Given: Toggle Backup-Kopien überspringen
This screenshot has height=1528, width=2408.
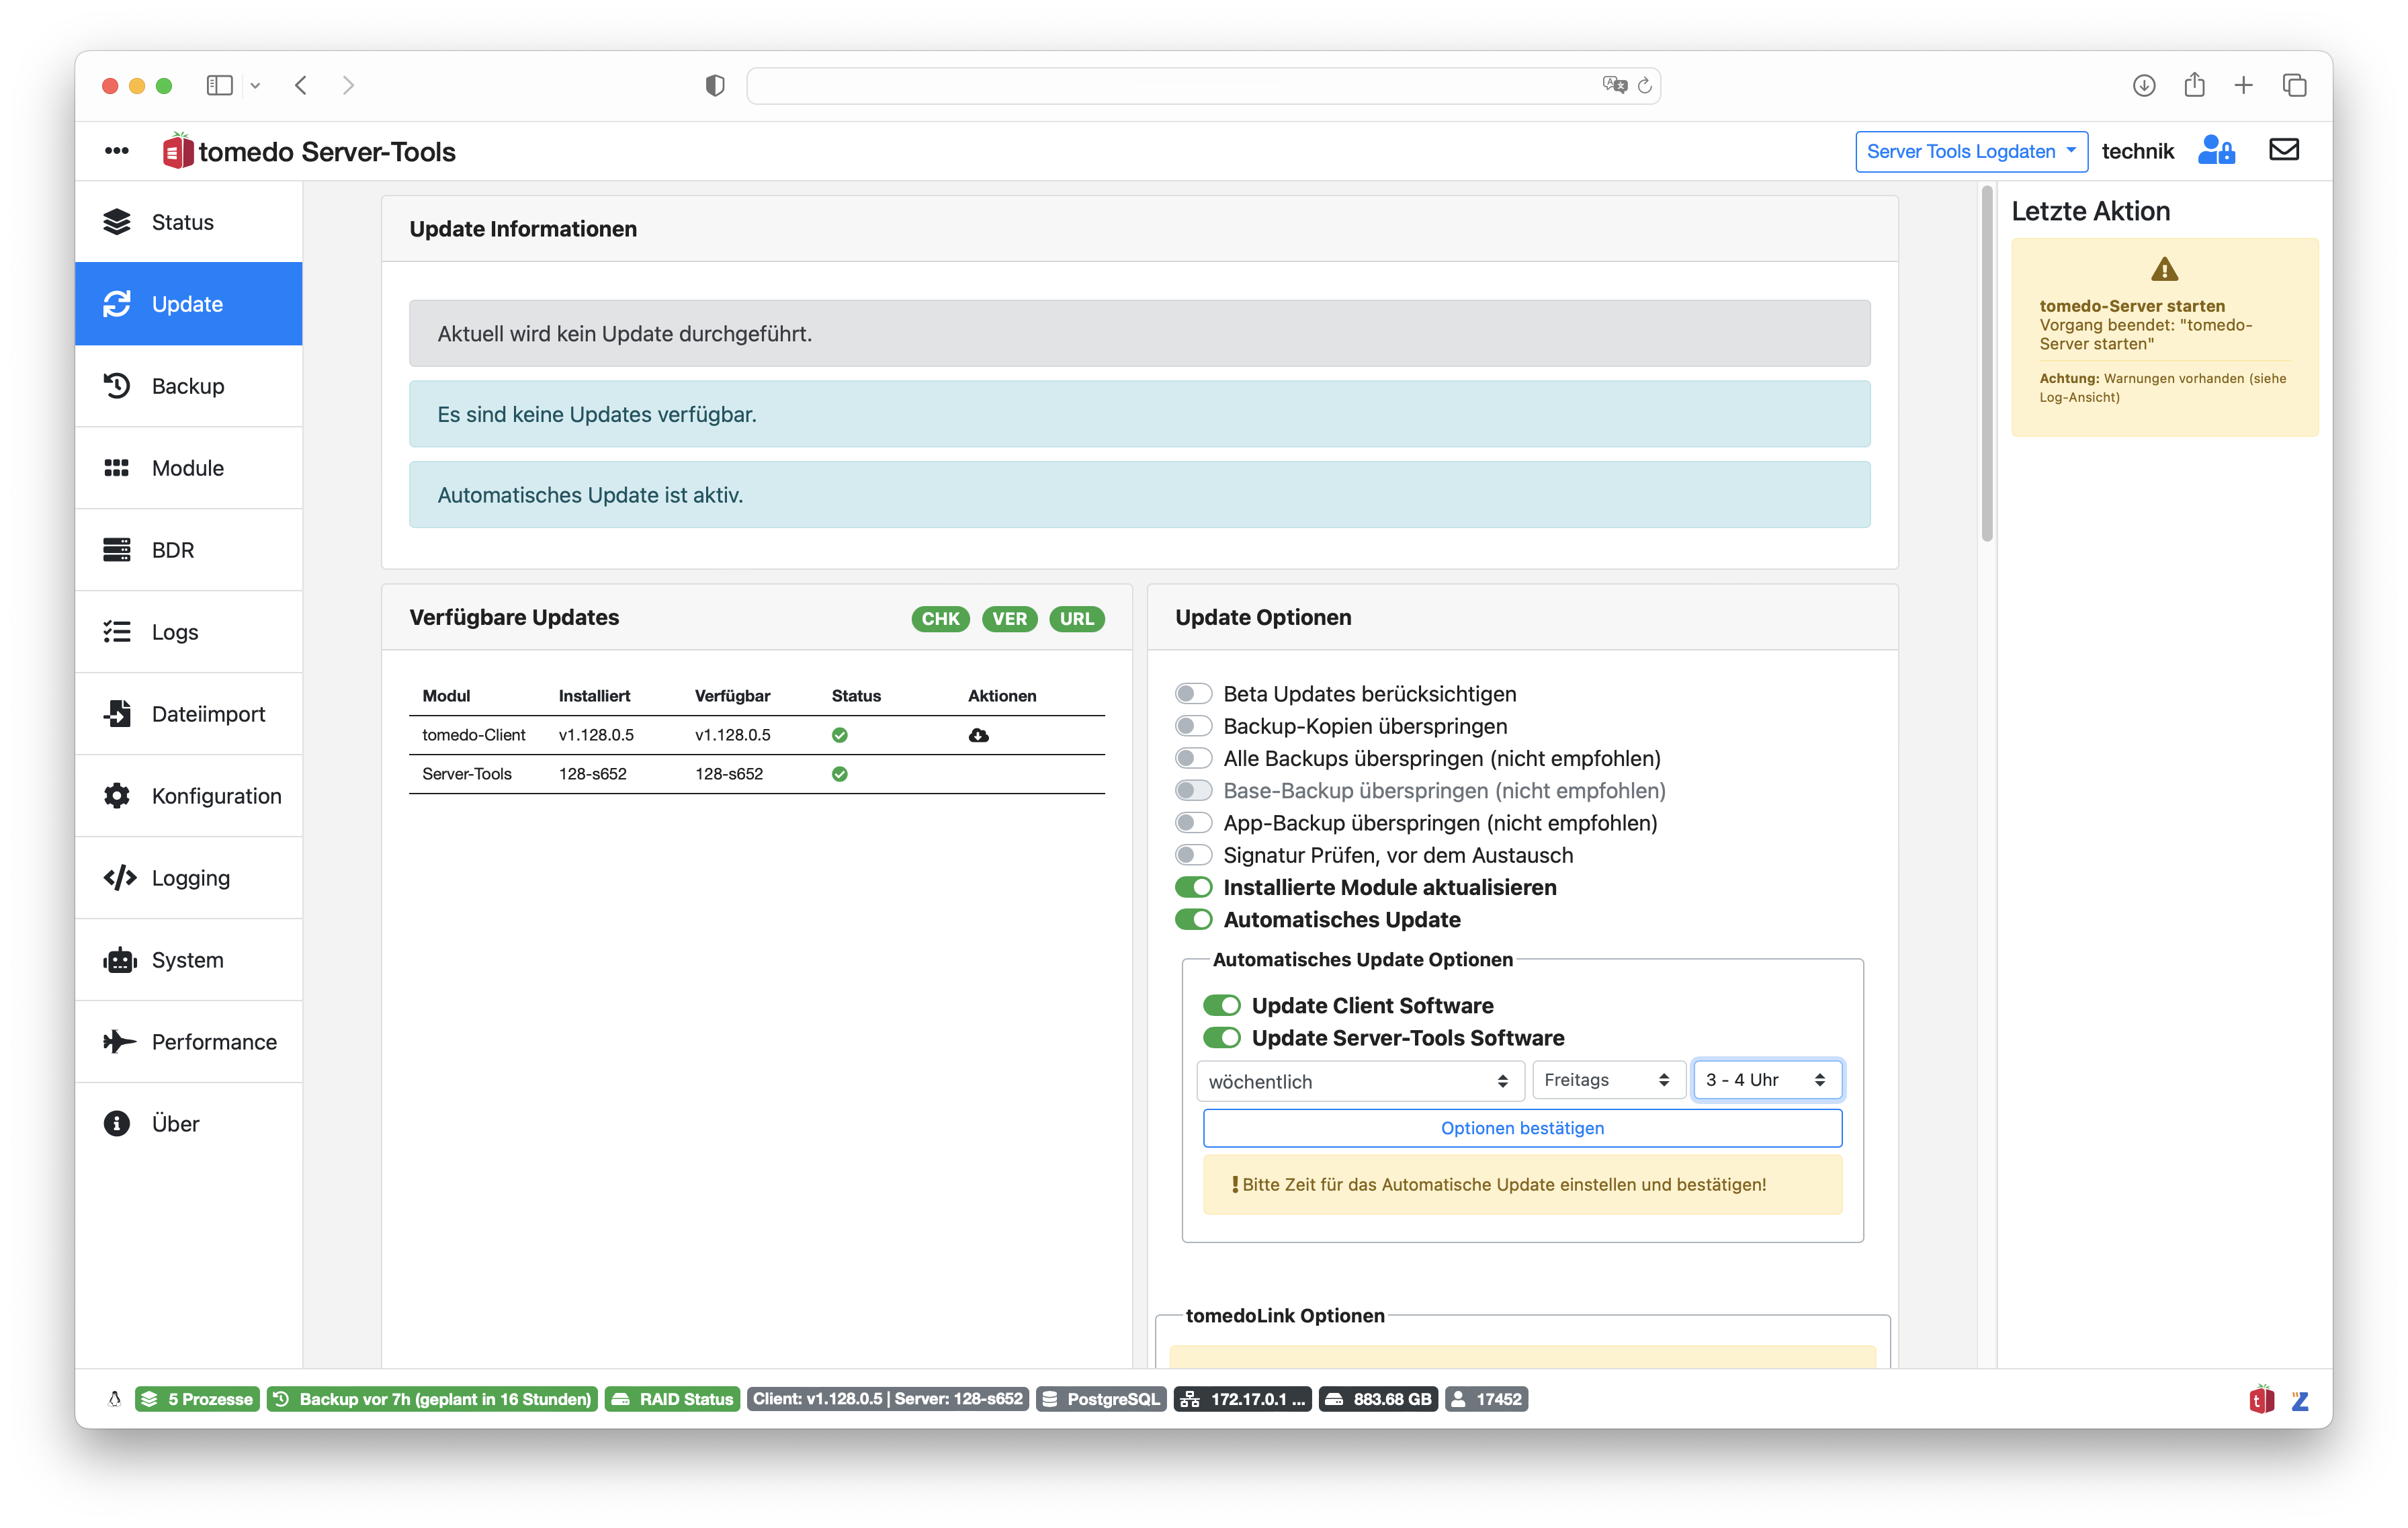Looking at the screenshot, I should 1193,726.
